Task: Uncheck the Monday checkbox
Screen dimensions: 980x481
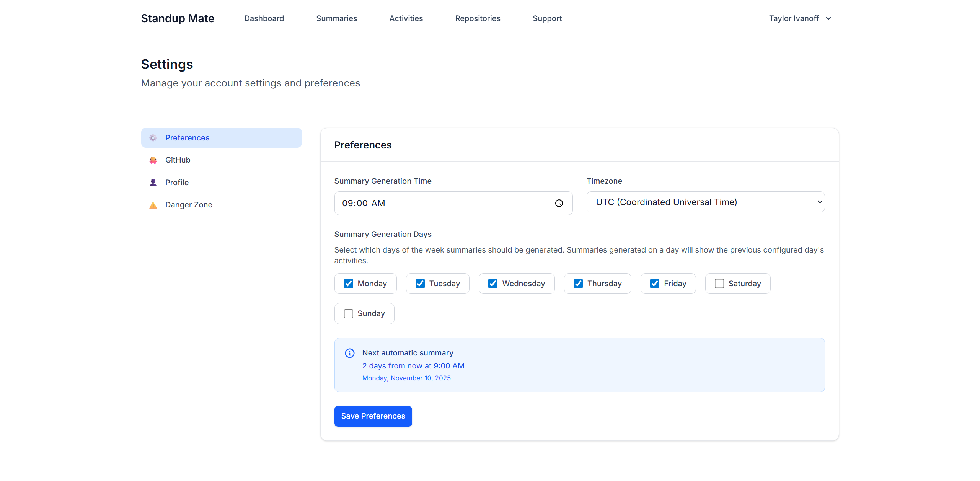Action: (348, 284)
